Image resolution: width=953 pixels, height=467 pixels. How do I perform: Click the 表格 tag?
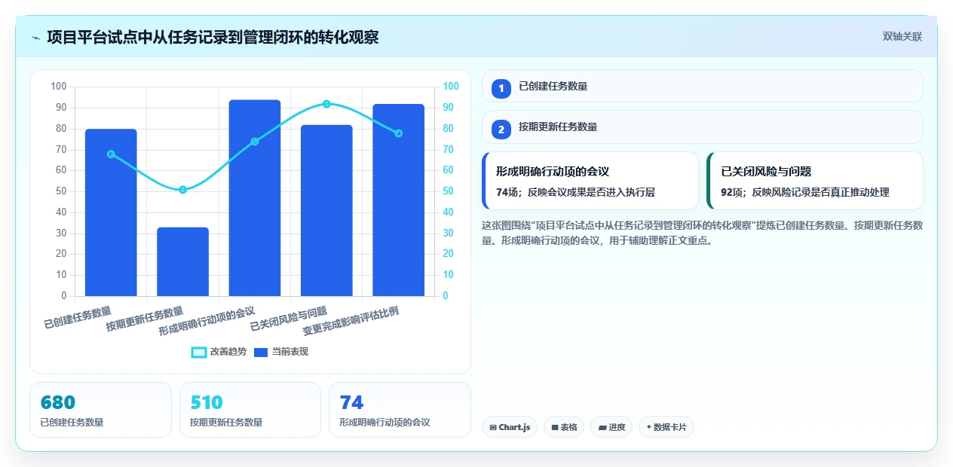click(x=564, y=427)
